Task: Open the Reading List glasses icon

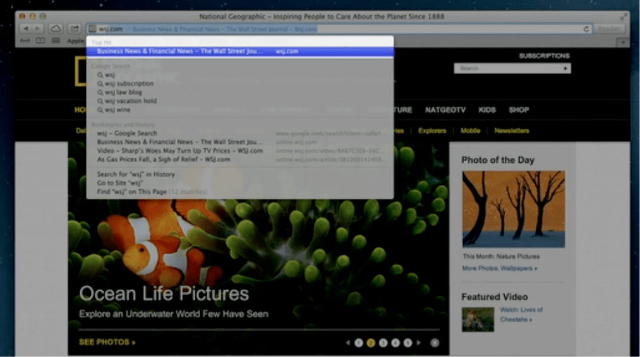Action: (40, 41)
